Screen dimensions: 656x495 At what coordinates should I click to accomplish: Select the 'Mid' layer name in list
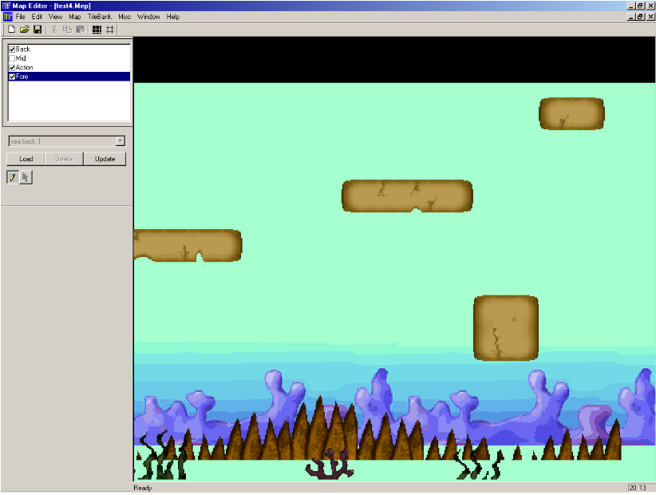click(21, 58)
